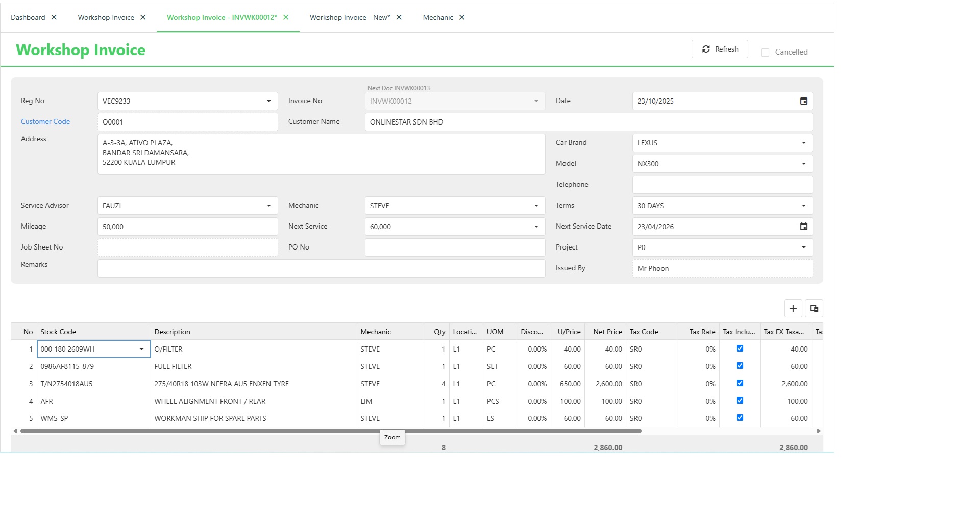Viewport: 980px width, 522px height.
Task: Toggle the Cancelled checkbox
Action: [x=765, y=53]
